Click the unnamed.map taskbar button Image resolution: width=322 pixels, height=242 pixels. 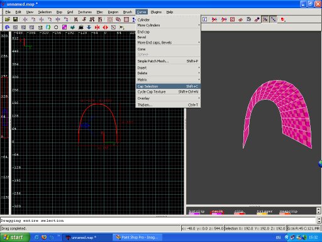click(x=87, y=238)
